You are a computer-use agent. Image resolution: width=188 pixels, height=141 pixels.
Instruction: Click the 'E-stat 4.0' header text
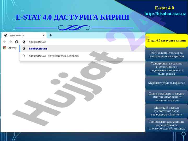point(164,8)
